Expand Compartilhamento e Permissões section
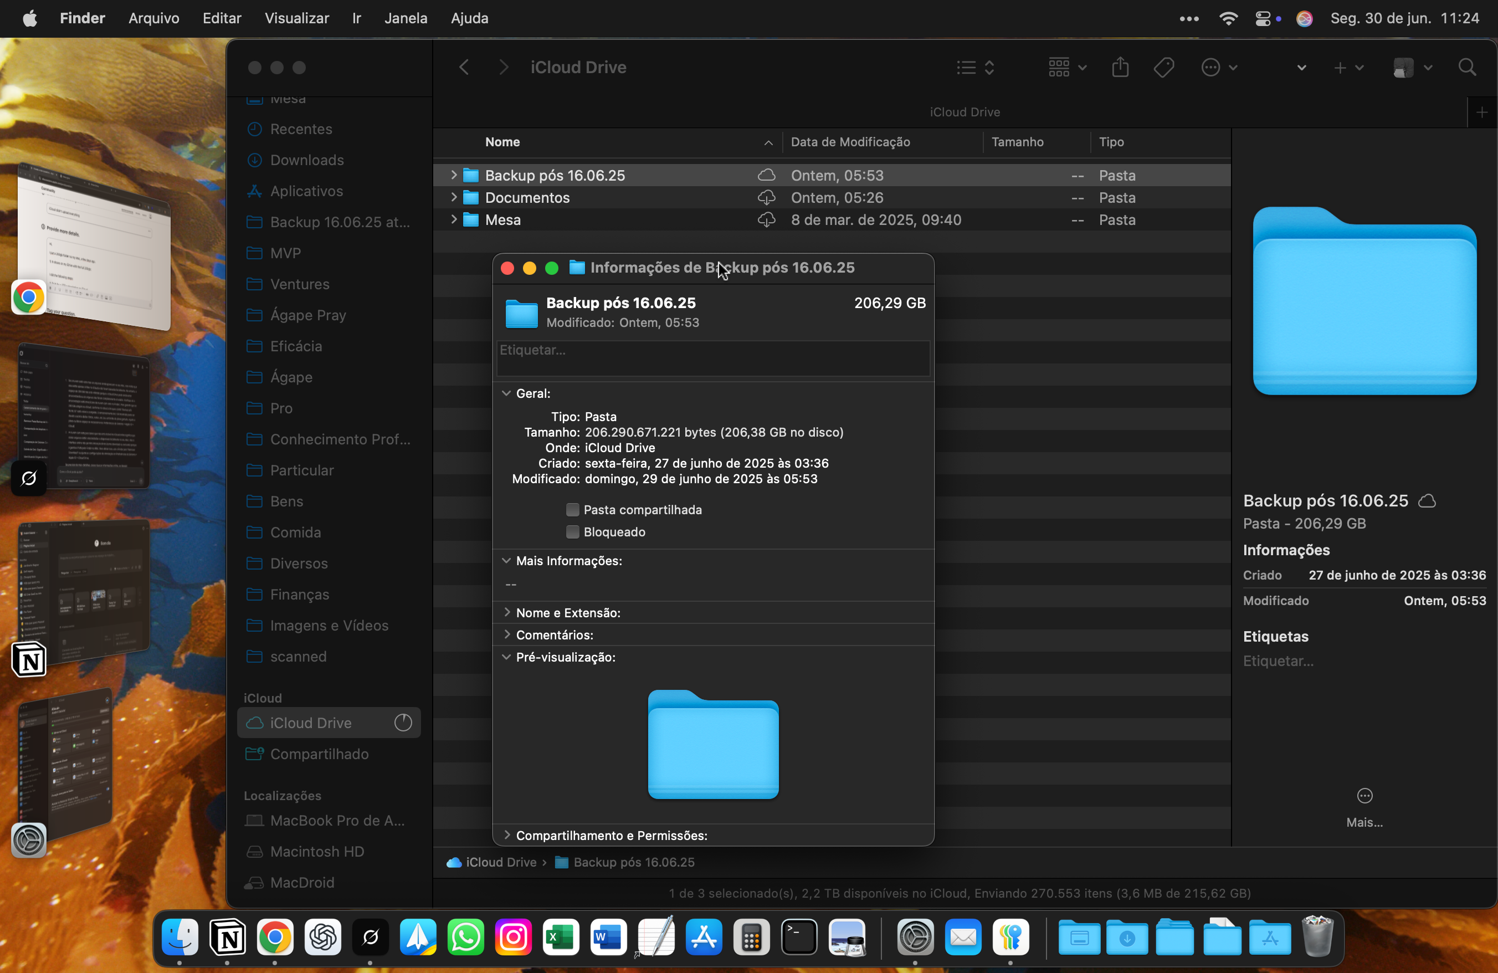The image size is (1498, 973). click(507, 835)
